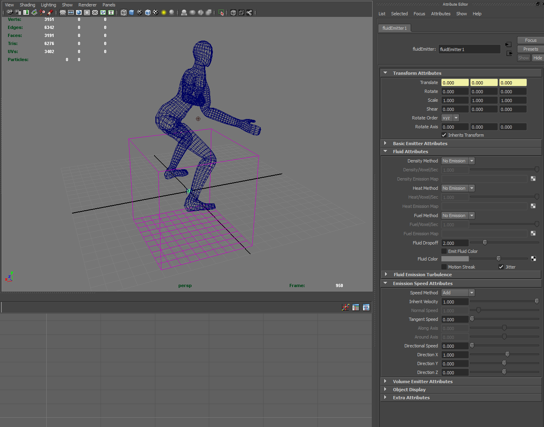Open the Graph Editor icon
The image size is (544, 427).
(346, 307)
